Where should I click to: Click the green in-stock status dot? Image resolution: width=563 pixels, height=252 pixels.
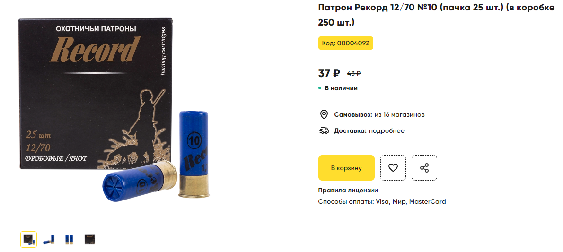click(320, 88)
